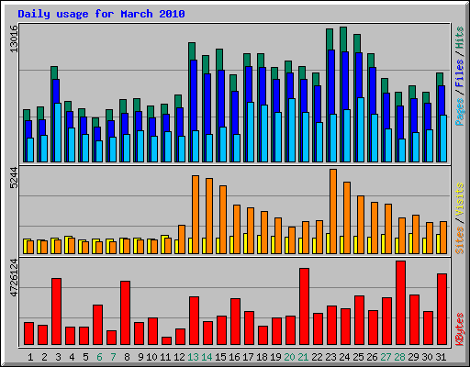Click weekend day label 6 on the x-axis
The height and width of the screenshot is (367, 470).
[99, 357]
